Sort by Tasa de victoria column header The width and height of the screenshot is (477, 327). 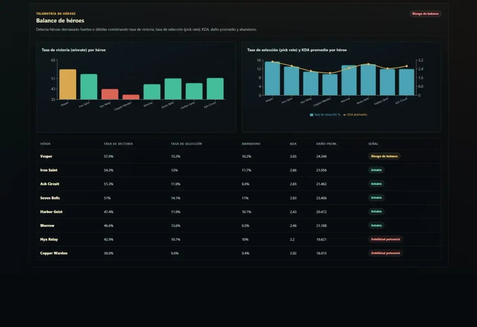click(x=118, y=144)
